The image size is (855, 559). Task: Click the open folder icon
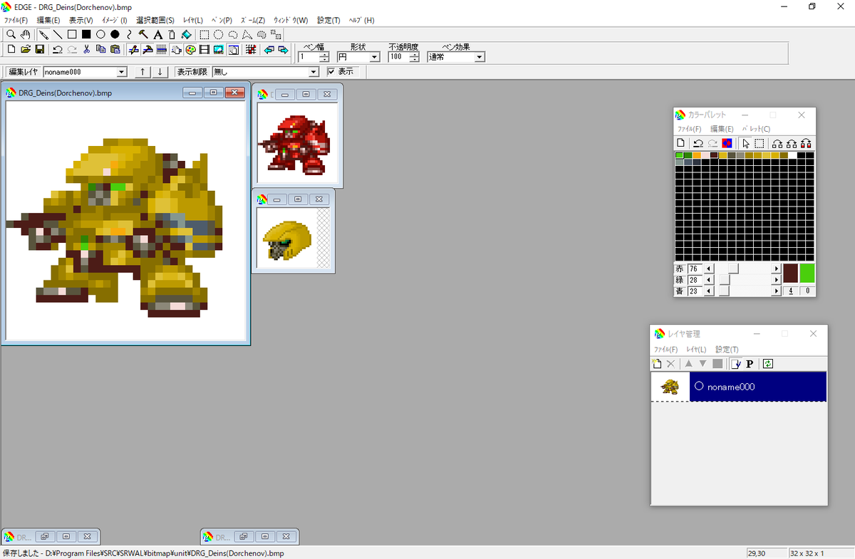[26, 50]
